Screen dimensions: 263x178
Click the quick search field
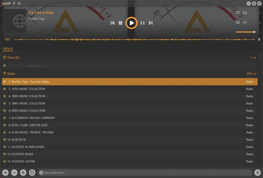[x=145, y=172]
